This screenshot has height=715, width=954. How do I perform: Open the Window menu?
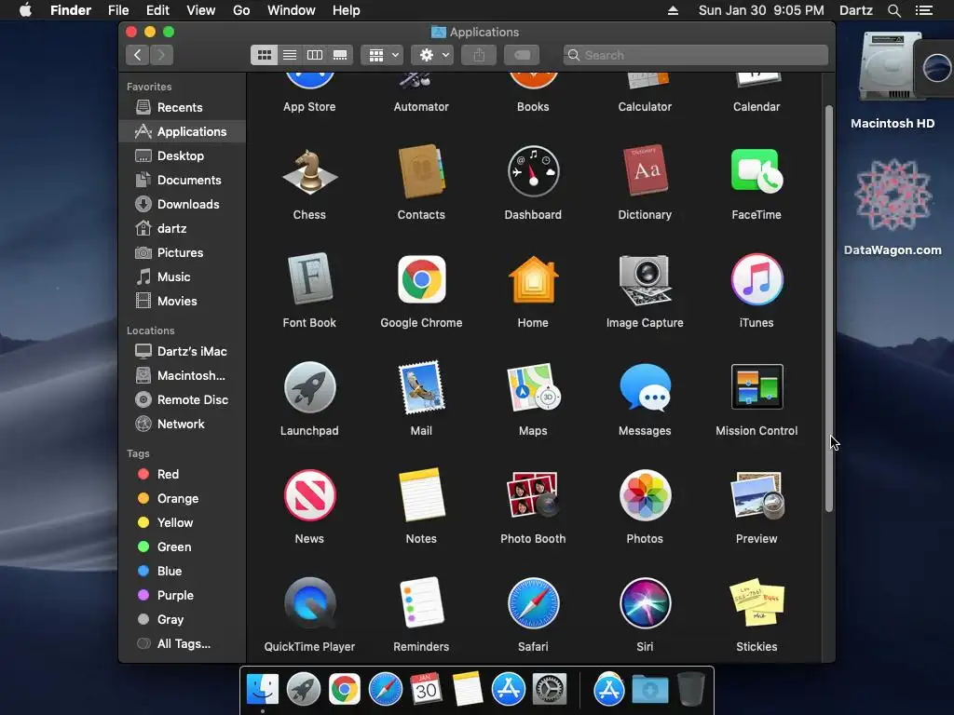[292, 10]
